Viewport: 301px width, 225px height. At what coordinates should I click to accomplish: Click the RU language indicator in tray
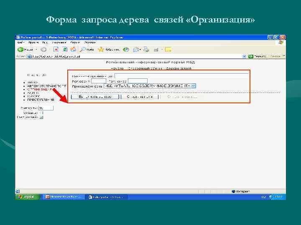263,197
